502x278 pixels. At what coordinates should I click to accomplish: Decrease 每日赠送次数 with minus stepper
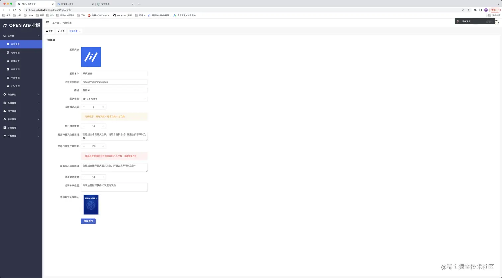pyautogui.click(x=84, y=126)
